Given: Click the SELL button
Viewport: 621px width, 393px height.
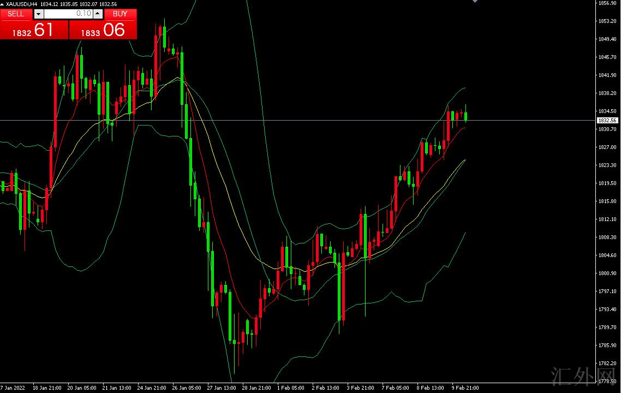Looking at the screenshot, I should click(16, 14).
